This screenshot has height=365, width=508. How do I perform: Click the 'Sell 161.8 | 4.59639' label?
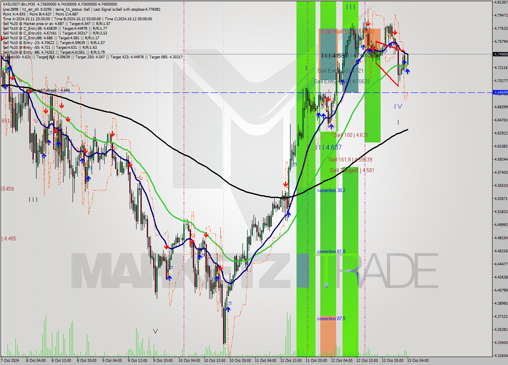coord(350,159)
